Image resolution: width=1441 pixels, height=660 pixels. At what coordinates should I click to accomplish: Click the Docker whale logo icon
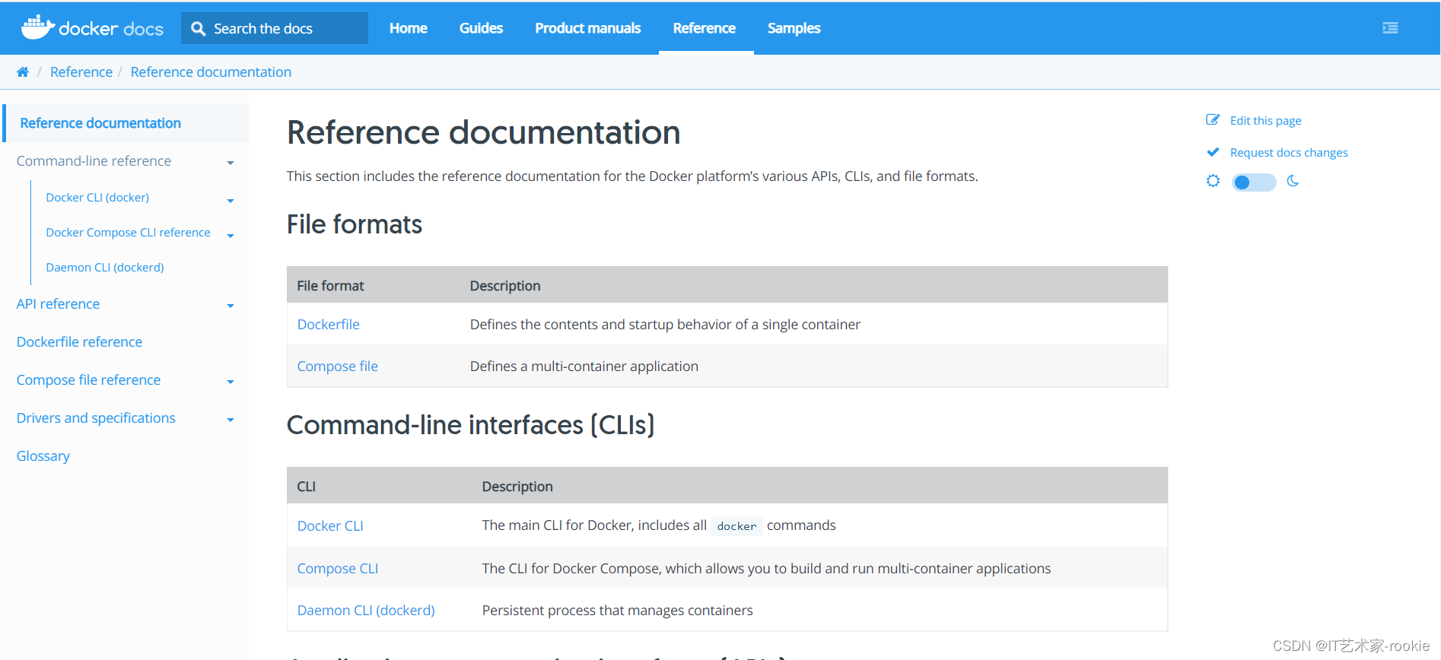[x=37, y=27]
